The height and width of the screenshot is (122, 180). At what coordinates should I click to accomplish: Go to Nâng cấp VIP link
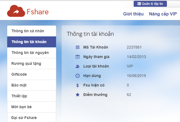[163, 14]
